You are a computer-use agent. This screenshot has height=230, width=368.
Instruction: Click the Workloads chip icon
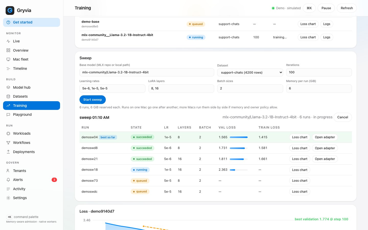8,133
